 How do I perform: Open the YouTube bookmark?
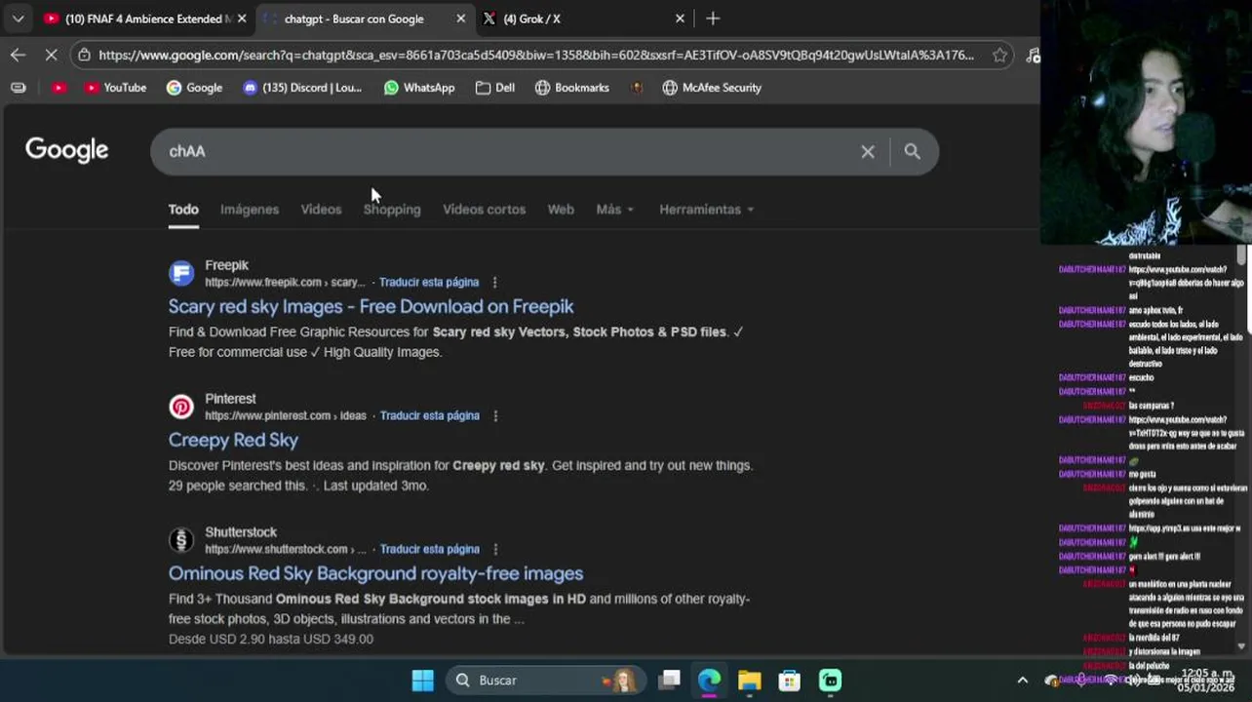115,88
